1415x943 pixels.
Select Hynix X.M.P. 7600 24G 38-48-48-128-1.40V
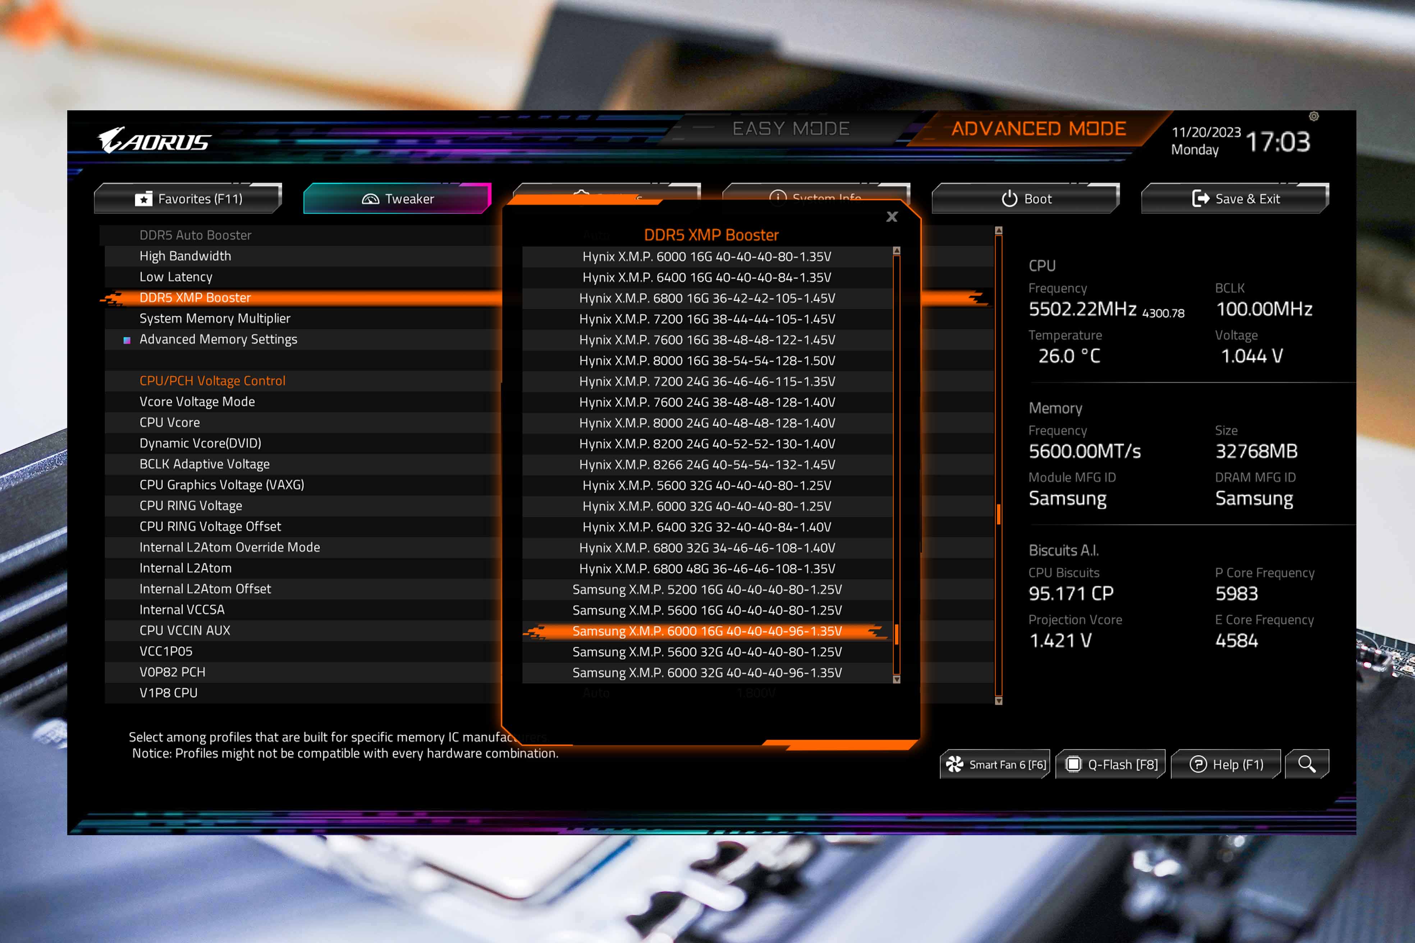[707, 402]
